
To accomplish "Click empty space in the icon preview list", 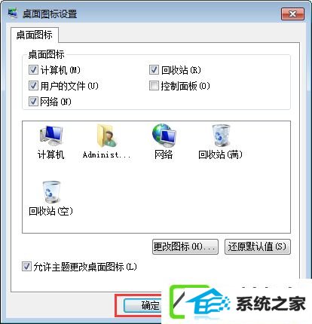I will coord(176,201).
